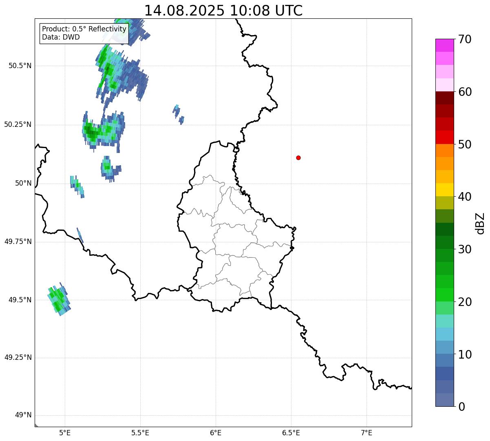Click the 5.5°E longitude label

[140, 433]
